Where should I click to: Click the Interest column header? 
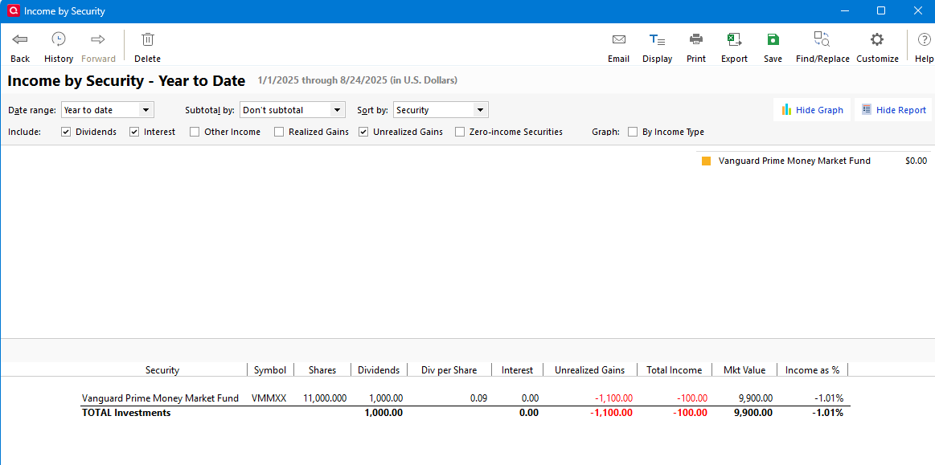pyautogui.click(x=517, y=369)
